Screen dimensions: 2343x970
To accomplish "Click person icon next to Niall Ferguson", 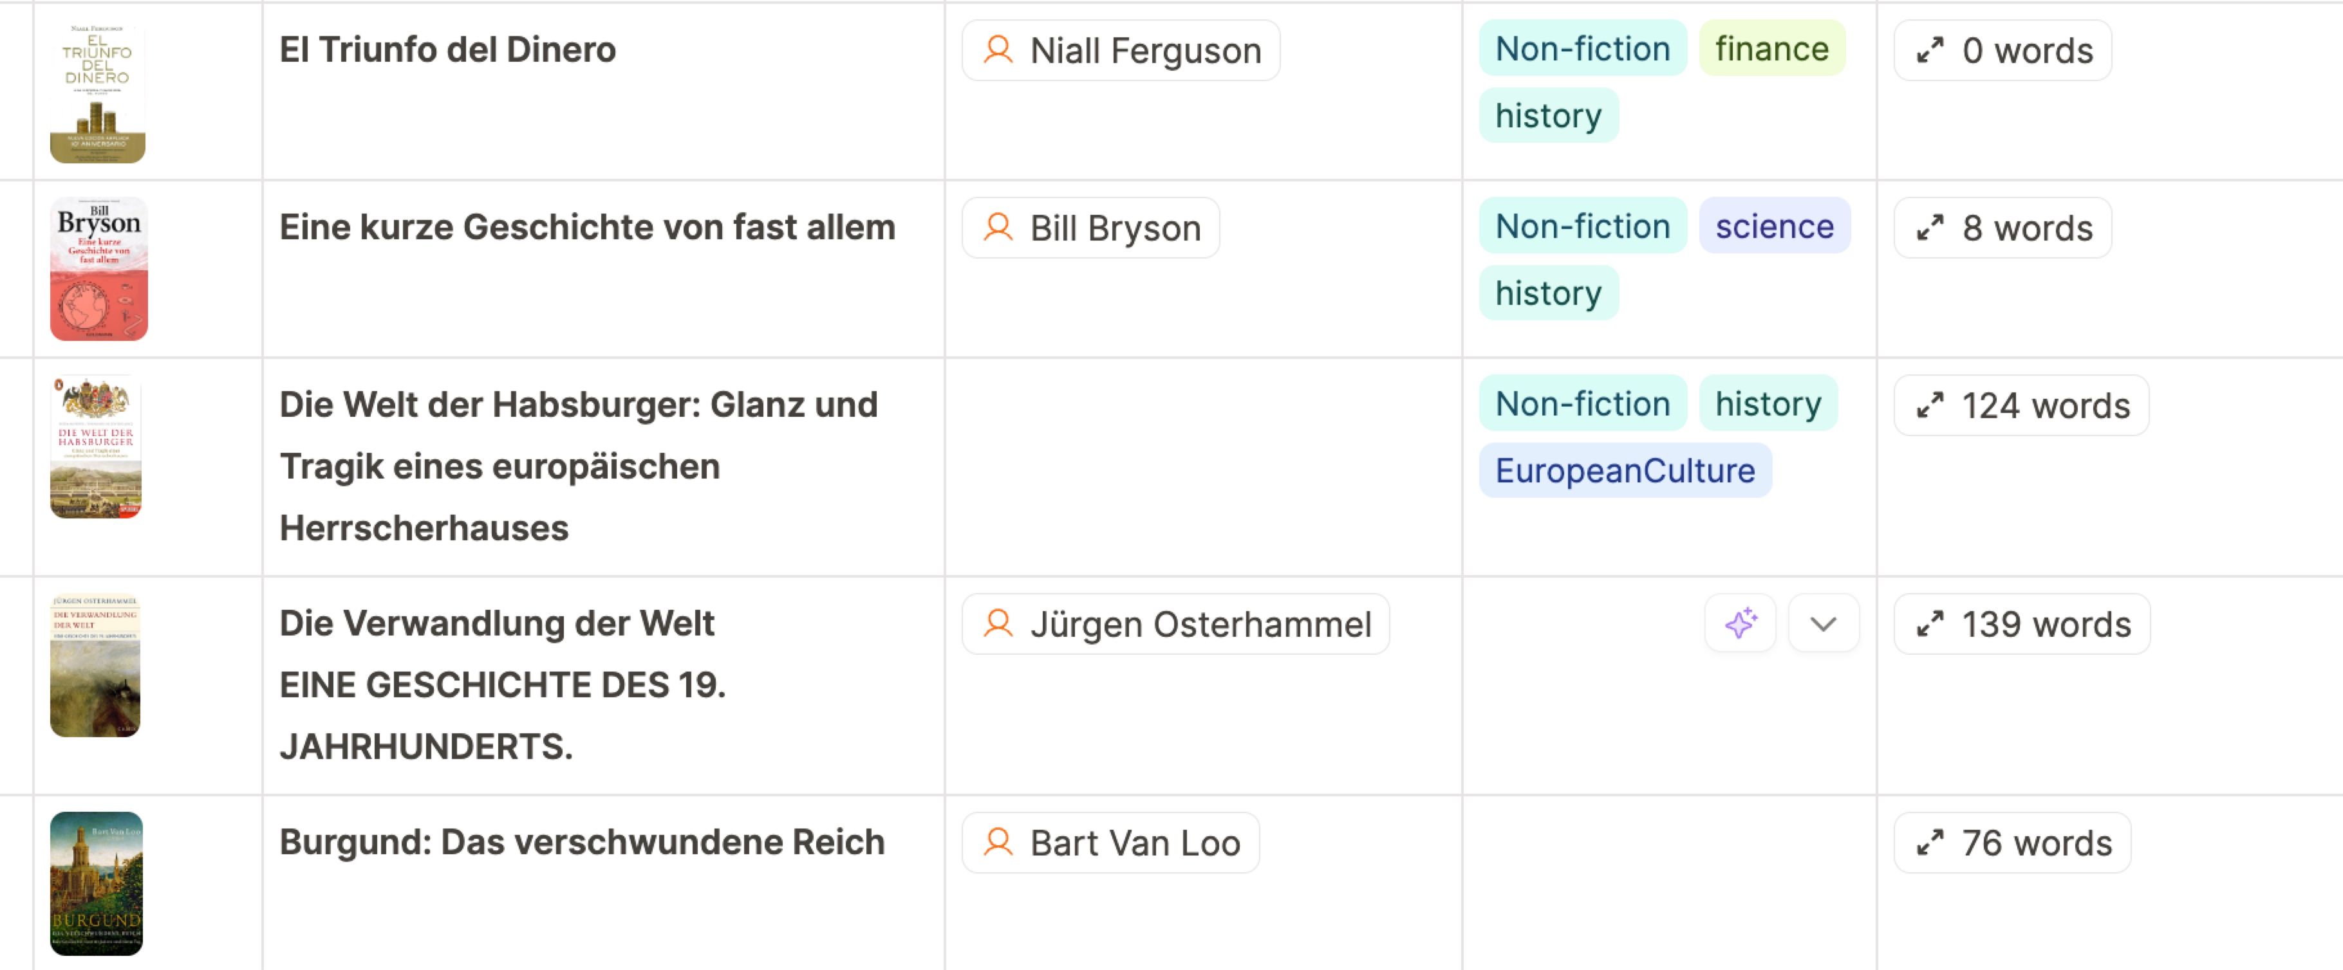I will pos(998,50).
